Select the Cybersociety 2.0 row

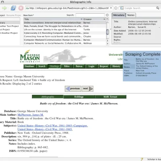coord(65,33)
